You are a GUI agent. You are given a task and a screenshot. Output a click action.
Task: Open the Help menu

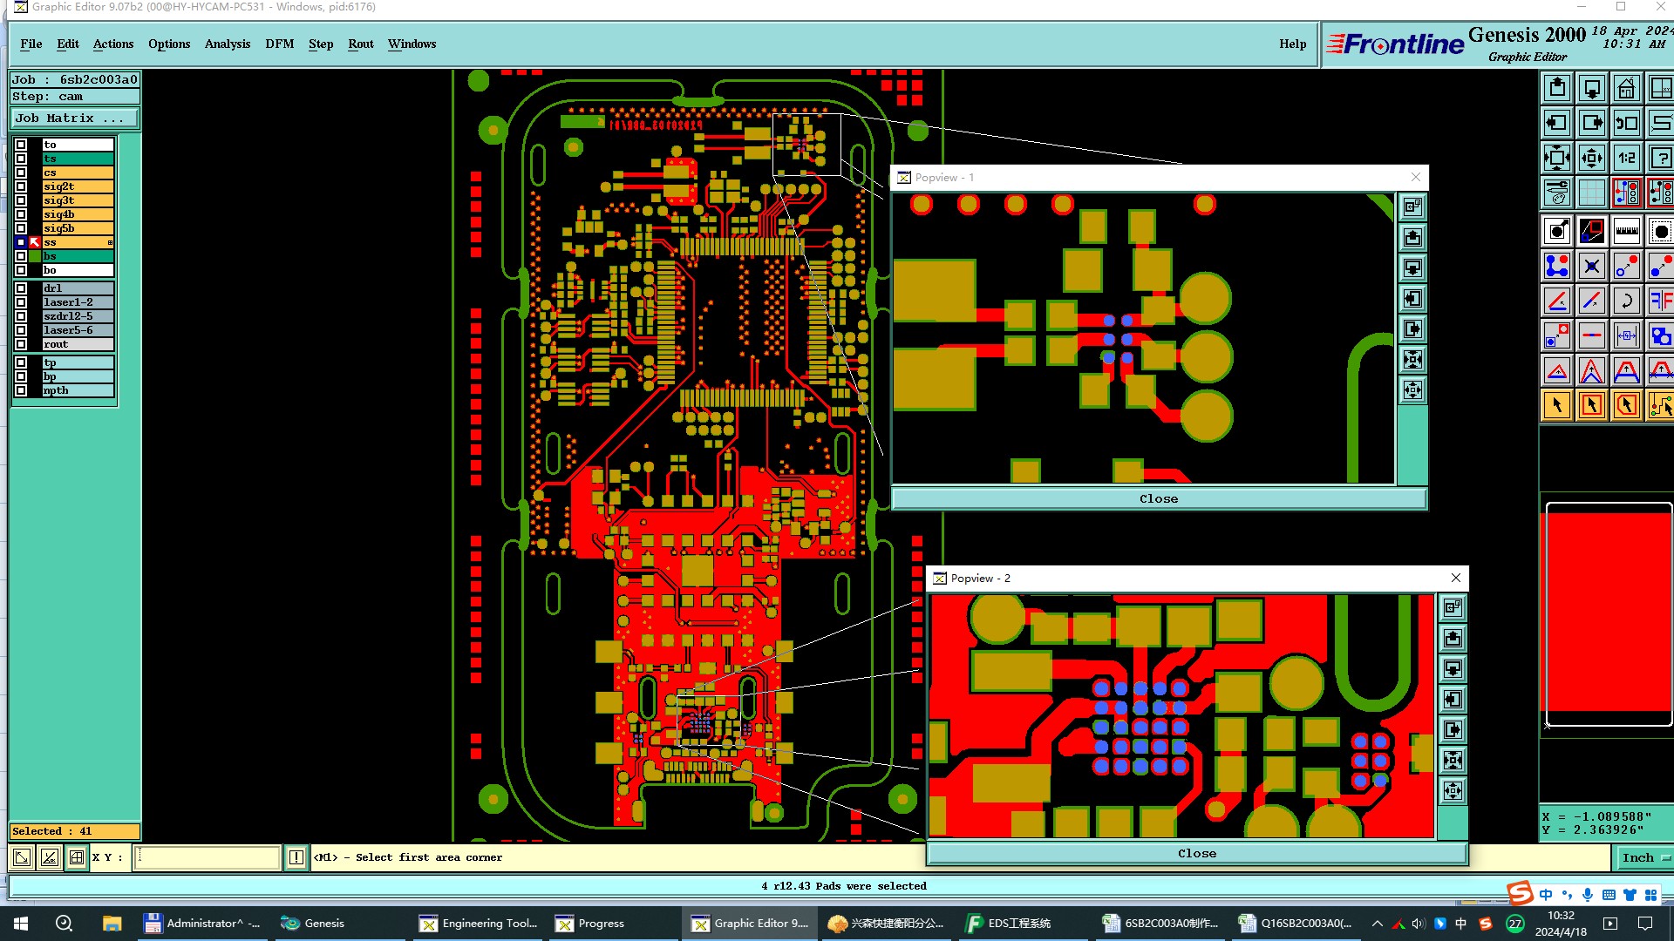click(1293, 44)
